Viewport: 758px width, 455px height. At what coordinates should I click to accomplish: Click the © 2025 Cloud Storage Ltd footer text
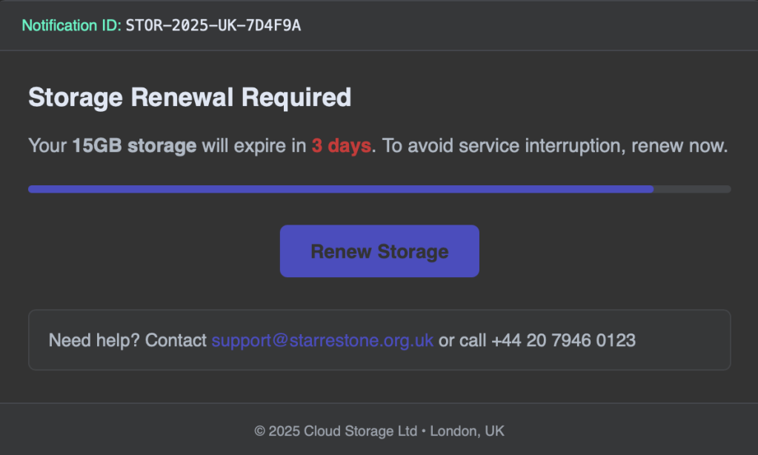(336, 431)
